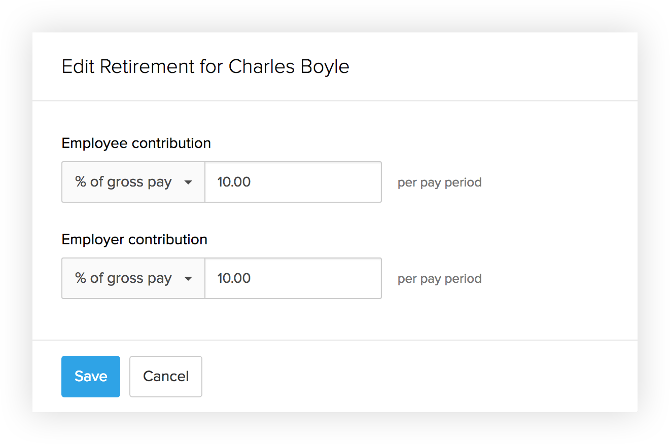Image resolution: width=670 pixels, height=444 pixels.
Task: Click the empty right end of Employer amount field
Action: click(355, 278)
